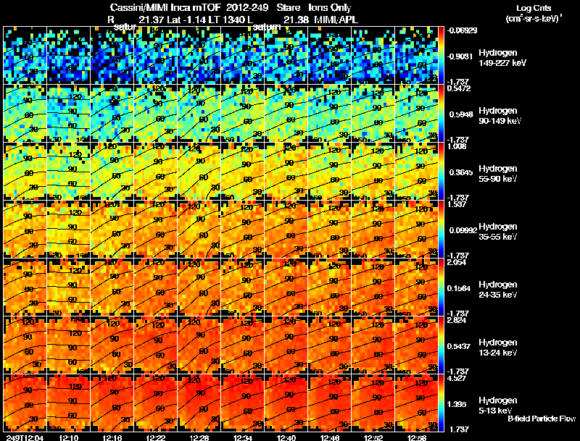The image size is (580, 441).
Task: Open the 55-90 keV panel at 12:46
Action: coord(330,172)
